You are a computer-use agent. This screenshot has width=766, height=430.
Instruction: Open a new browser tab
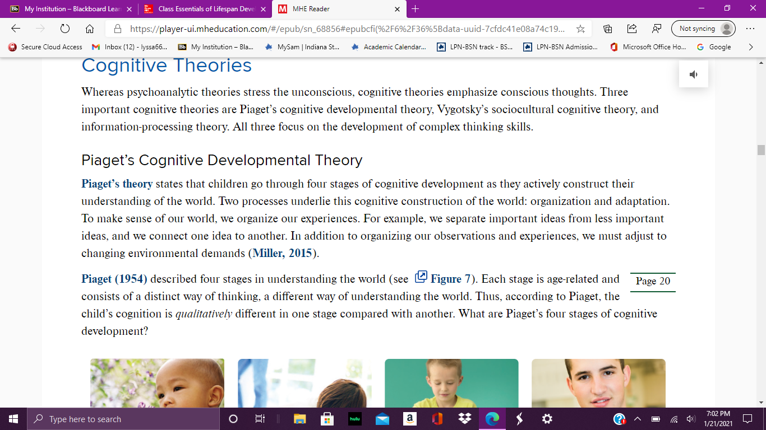pyautogui.click(x=415, y=9)
